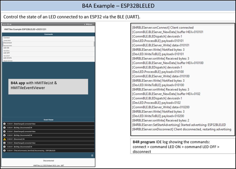Screen dimensions: 236x169
Task: Click the 'Control the state of an LED' description
Action: [x=72, y=17]
